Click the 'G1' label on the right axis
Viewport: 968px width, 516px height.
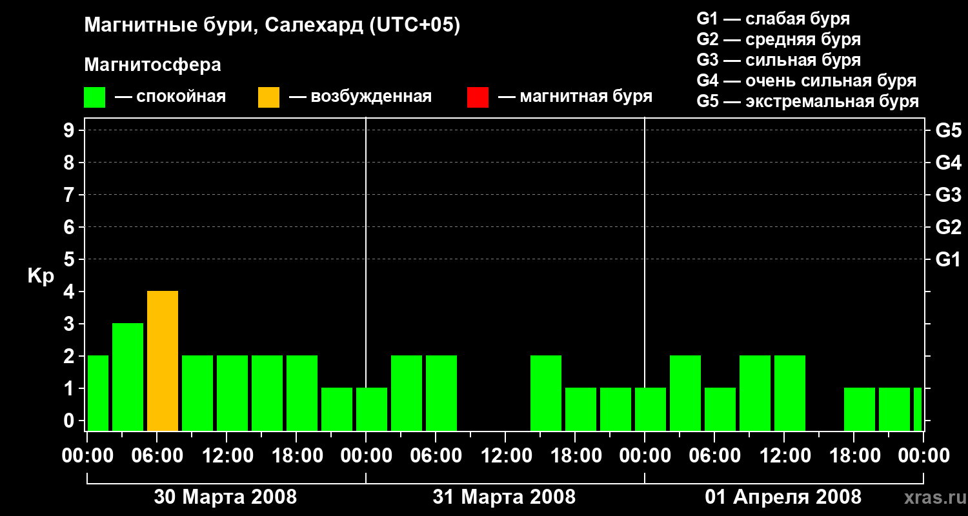coord(948,259)
